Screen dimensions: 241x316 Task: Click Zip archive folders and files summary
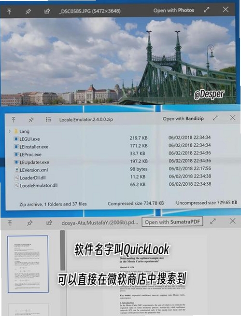(53, 204)
